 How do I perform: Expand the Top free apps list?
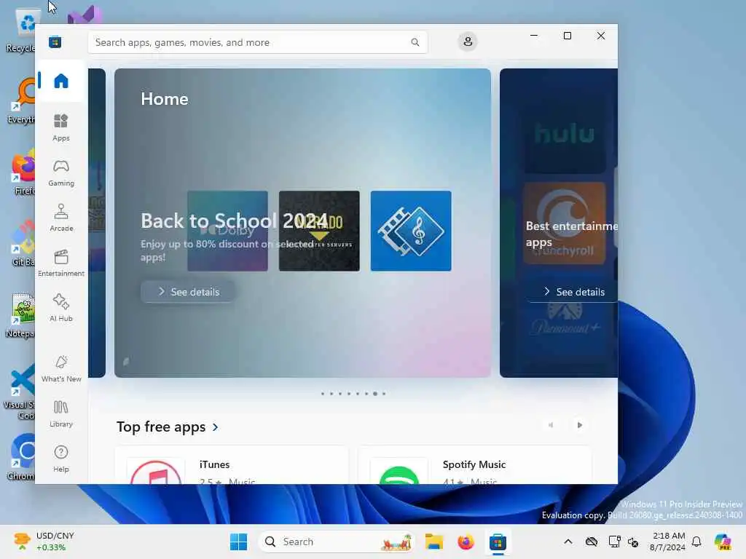[168, 427]
